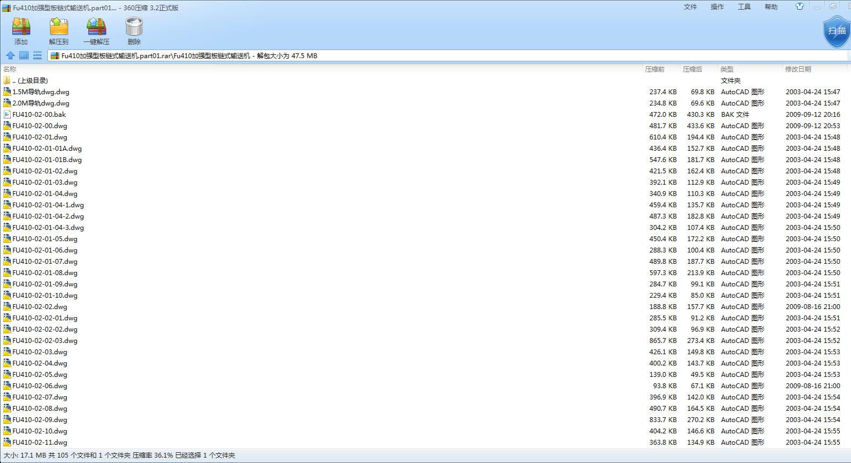Click the DWG file icon beside FU410-02-03.dwg
The width and height of the screenshot is (851, 463).
(7, 352)
